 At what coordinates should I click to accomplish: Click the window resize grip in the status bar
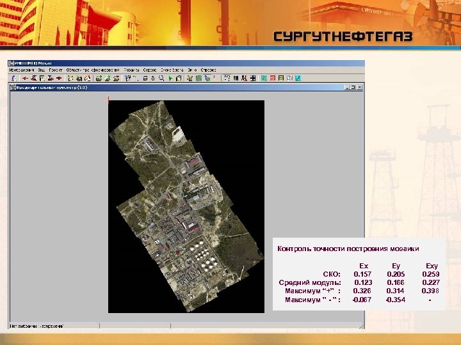(x=361, y=326)
